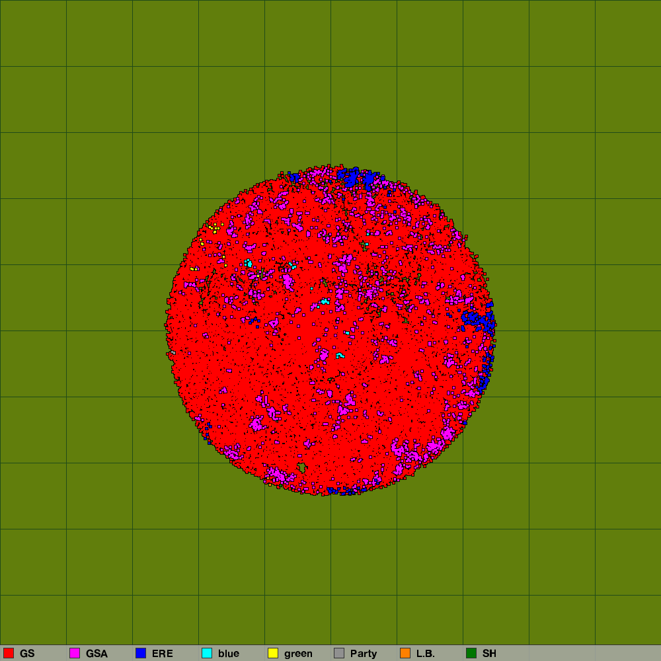The image size is (661, 661).
Task: Click the red GS legend swatch
Action: point(9,653)
